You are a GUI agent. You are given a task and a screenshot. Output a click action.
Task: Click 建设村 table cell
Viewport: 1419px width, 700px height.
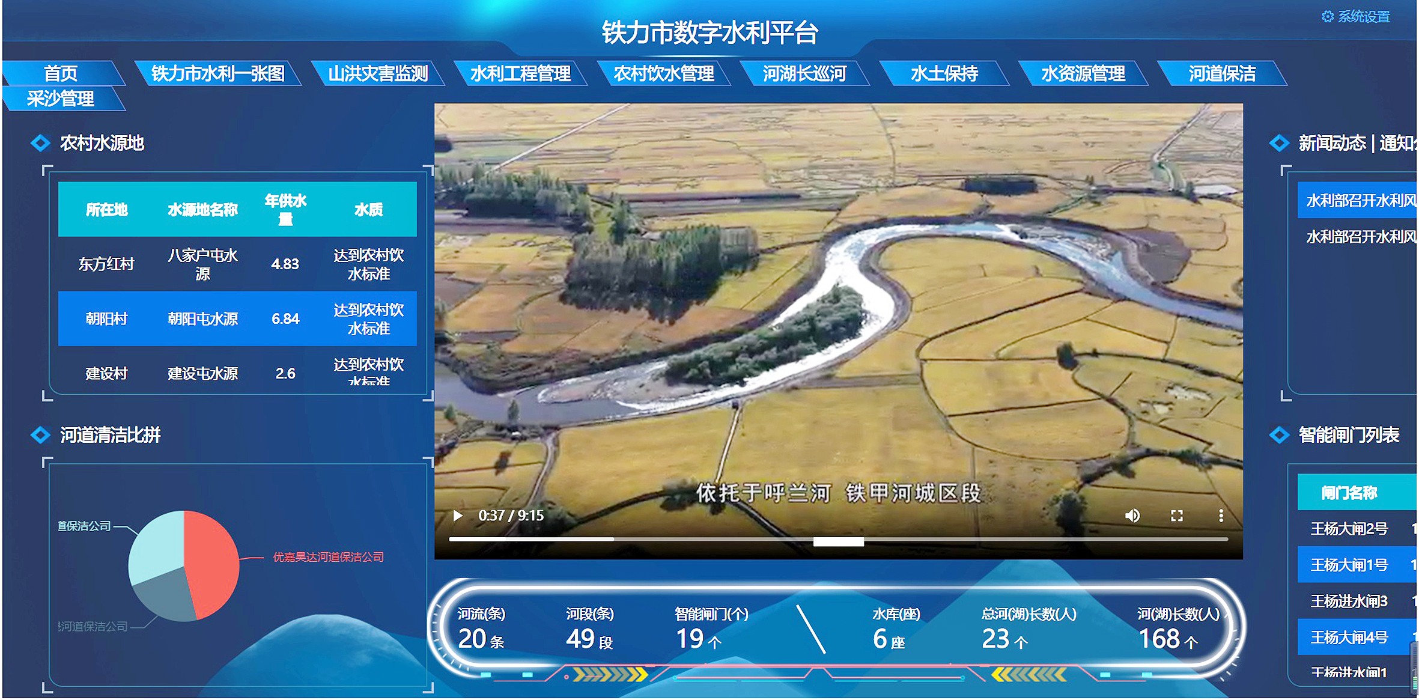tap(106, 373)
